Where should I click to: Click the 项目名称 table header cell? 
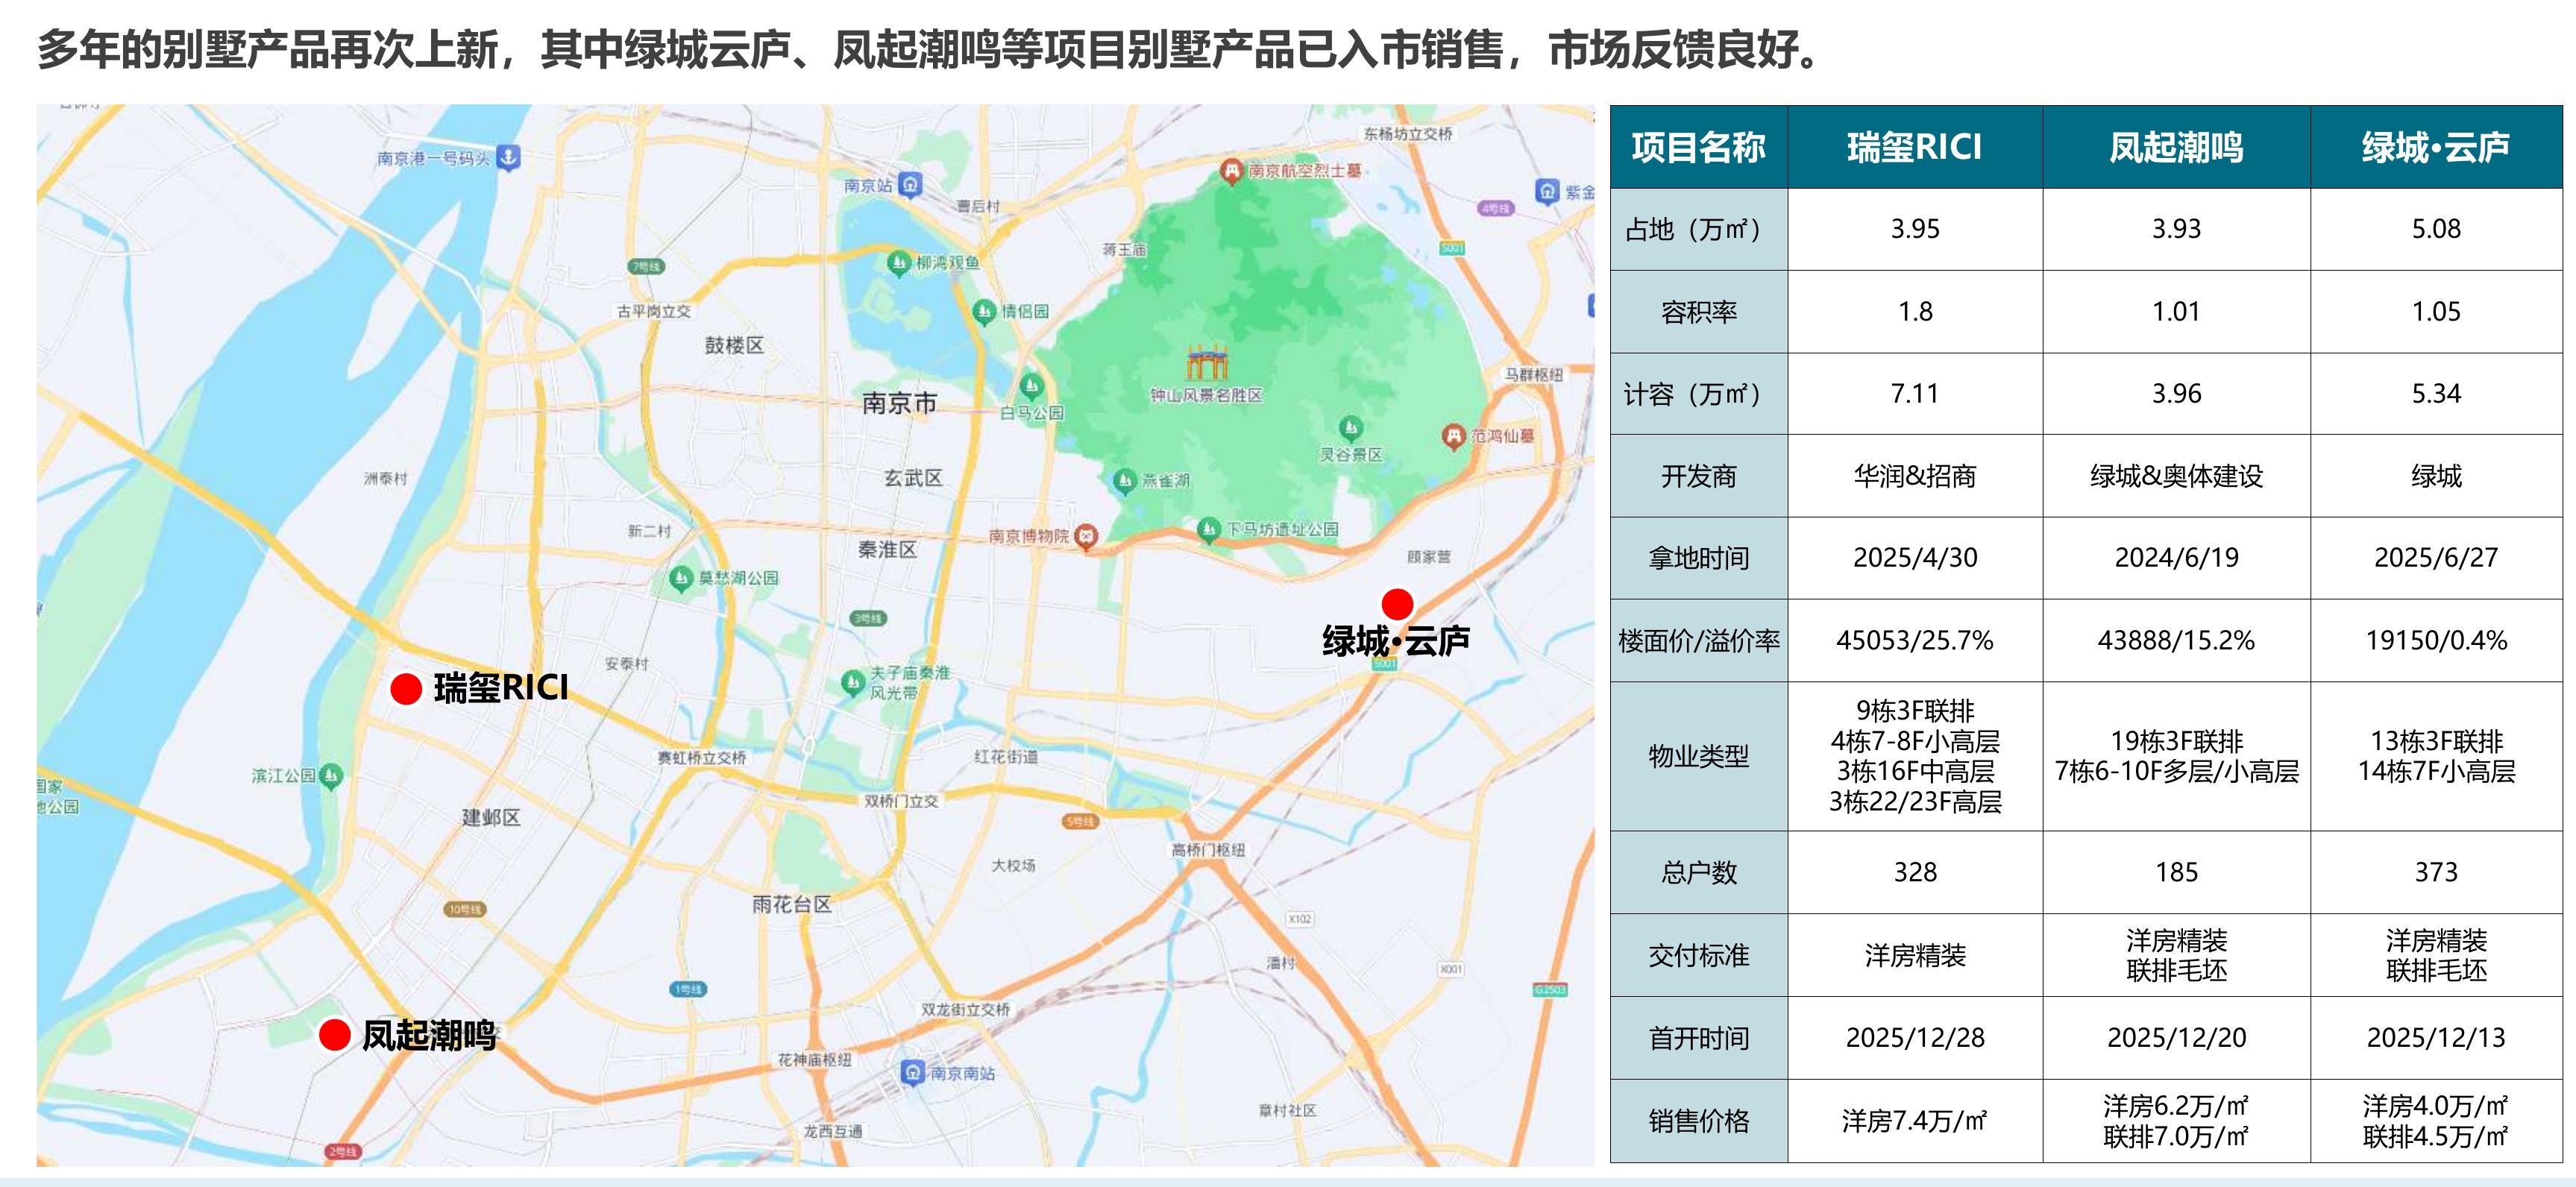pos(1699,147)
